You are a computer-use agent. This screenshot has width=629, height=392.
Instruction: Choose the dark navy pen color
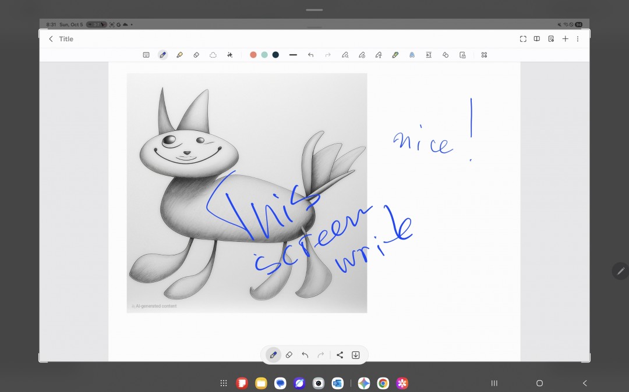pyautogui.click(x=275, y=55)
